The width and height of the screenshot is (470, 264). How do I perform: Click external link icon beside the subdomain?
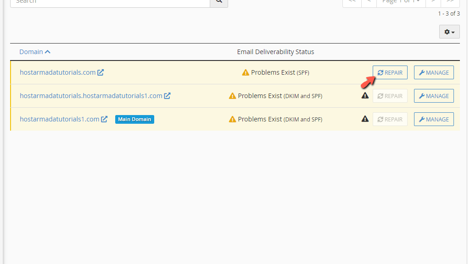168,96
